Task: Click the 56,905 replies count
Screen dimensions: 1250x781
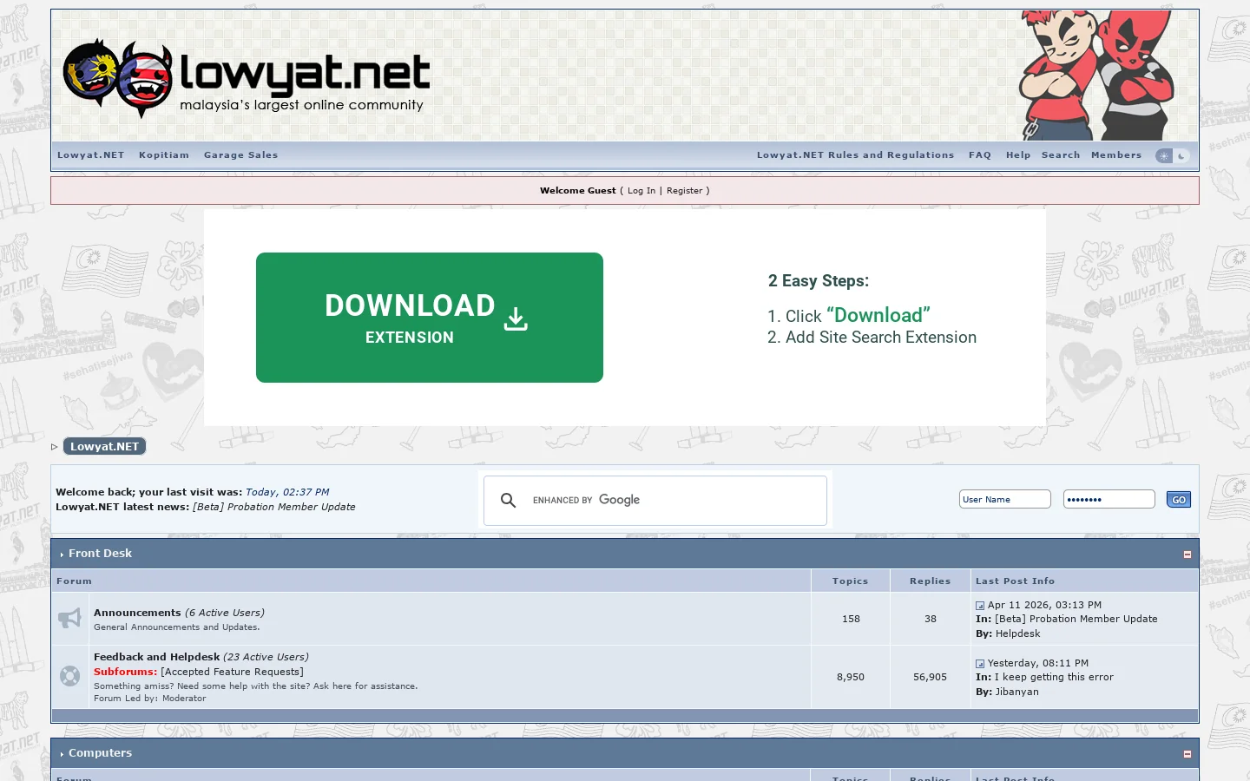Action: point(930,677)
